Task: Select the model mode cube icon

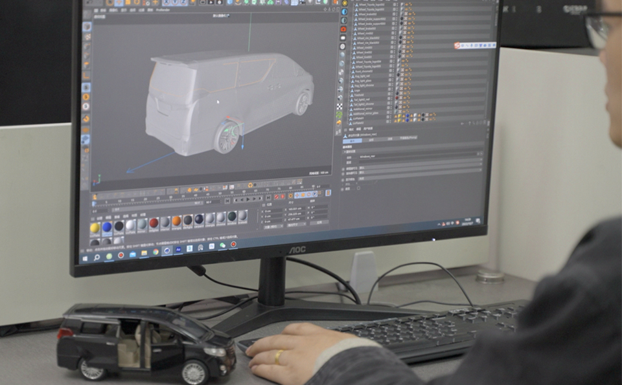Action: [87, 27]
